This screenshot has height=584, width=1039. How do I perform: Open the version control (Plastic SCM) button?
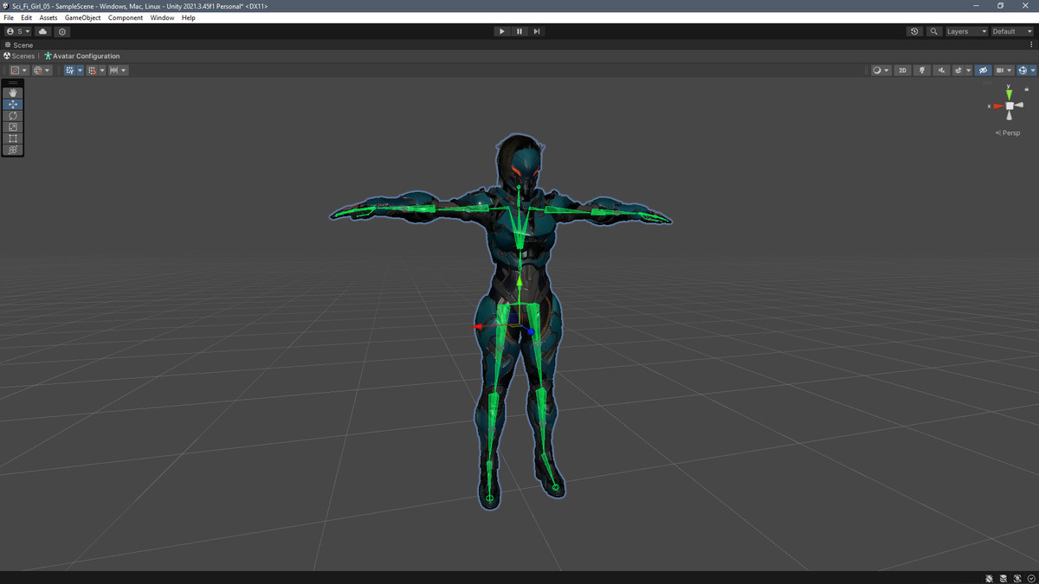click(62, 31)
